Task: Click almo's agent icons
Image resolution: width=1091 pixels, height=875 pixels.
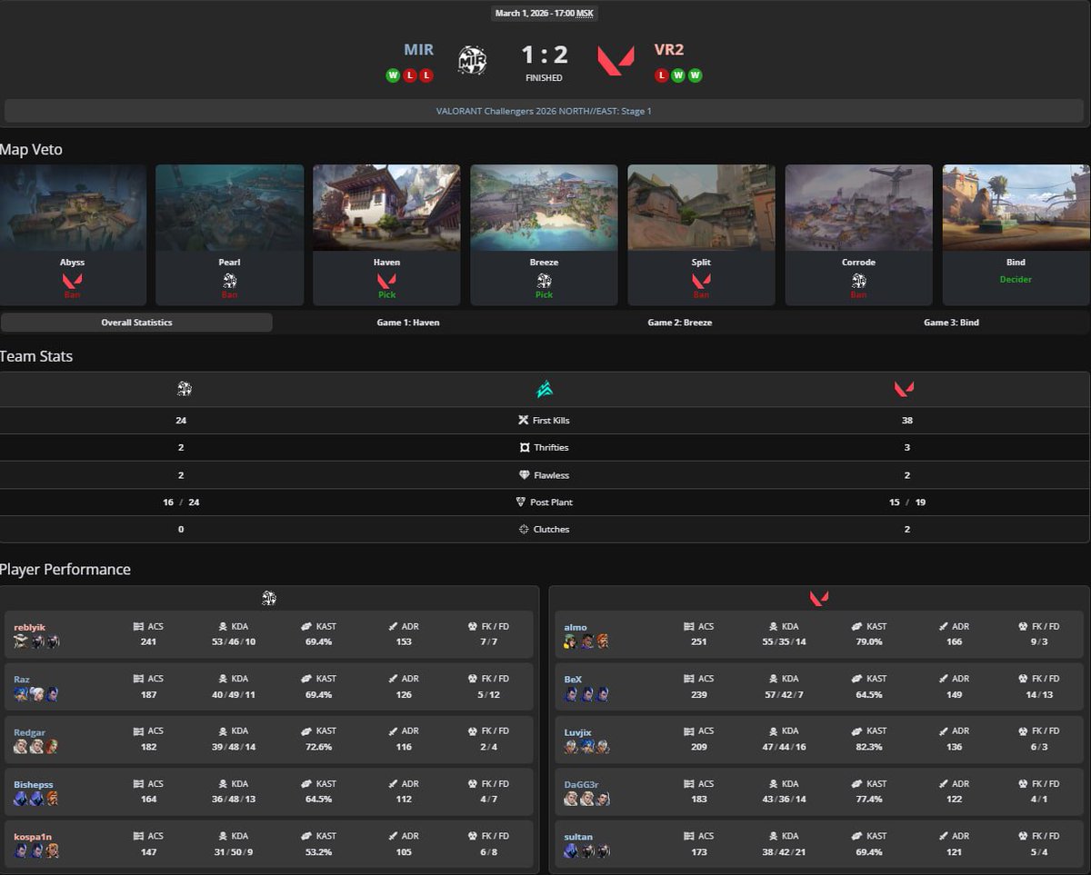Action: click(x=586, y=641)
